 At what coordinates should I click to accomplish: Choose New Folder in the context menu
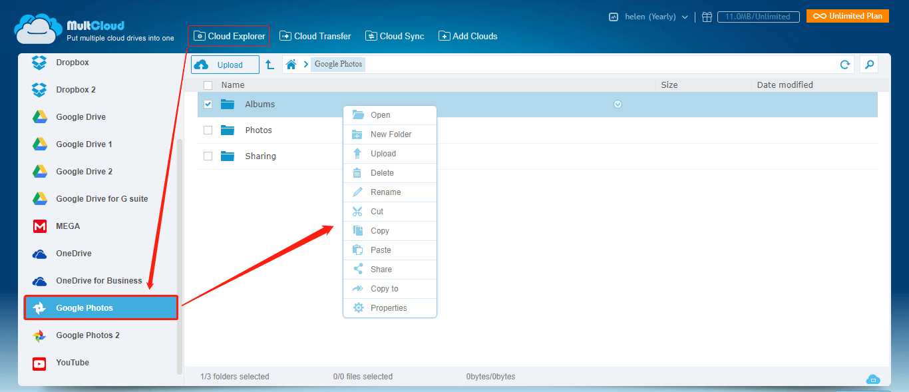(x=390, y=134)
